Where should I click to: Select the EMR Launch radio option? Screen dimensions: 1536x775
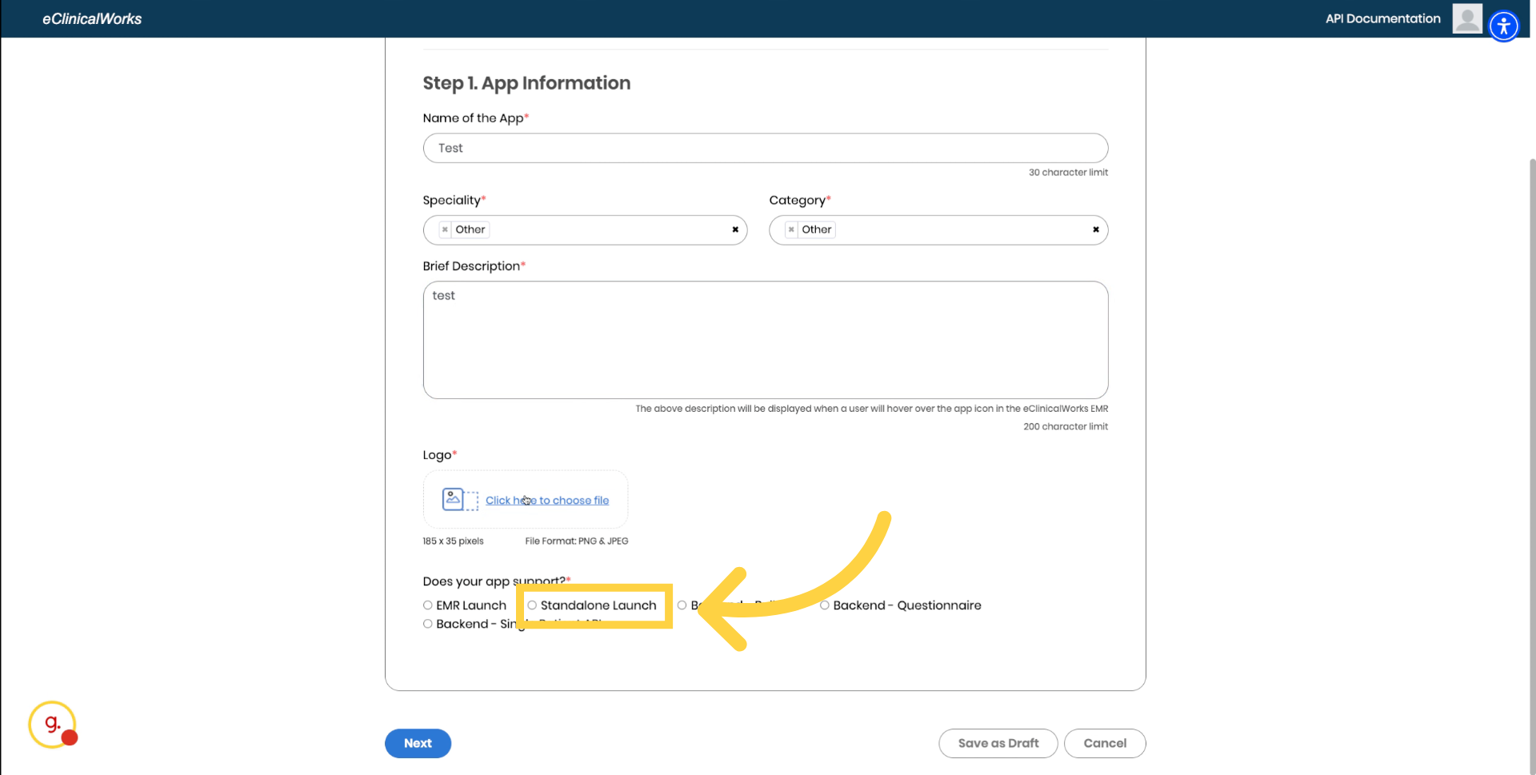tap(428, 605)
